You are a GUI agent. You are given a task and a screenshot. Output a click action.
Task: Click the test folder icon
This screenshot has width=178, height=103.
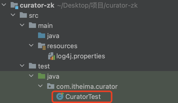click(32, 66)
